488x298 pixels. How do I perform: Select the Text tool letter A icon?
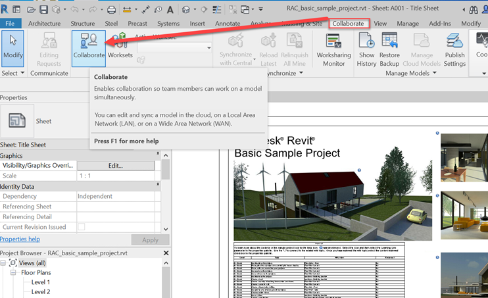tap(170, 10)
